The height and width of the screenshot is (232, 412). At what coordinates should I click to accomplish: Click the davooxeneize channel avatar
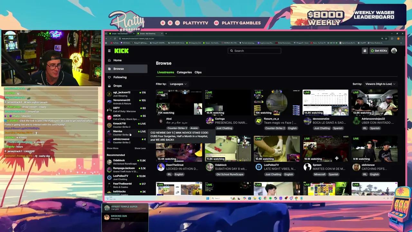307,121
